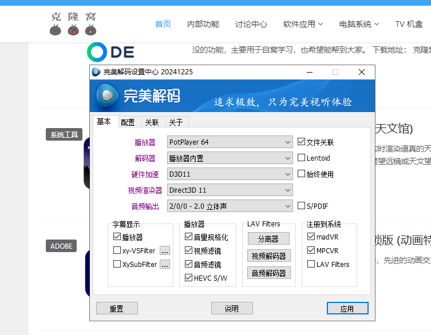Open LAV Filters 音频解码器 settings
This screenshot has width=431, height=335.
pyautogui.click(x=268, y=273)
